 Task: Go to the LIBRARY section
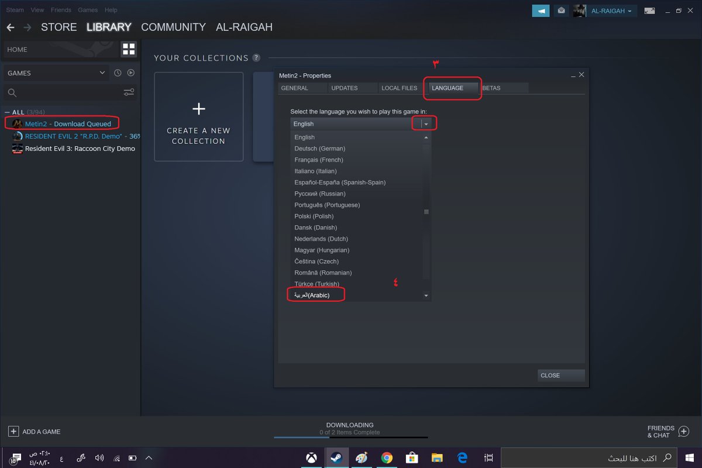point(109,27)
